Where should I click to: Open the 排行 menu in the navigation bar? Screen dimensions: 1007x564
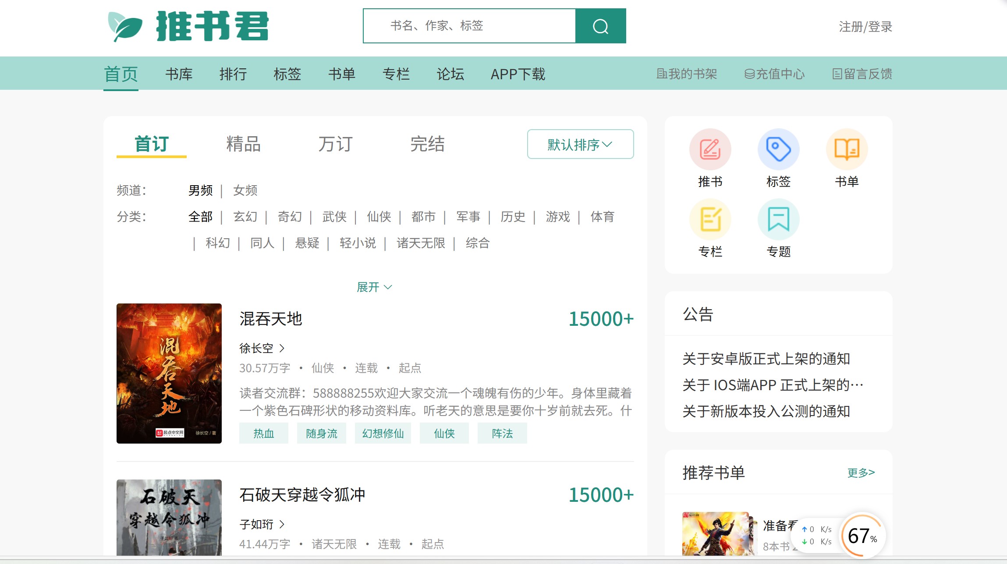click(233, 74)
